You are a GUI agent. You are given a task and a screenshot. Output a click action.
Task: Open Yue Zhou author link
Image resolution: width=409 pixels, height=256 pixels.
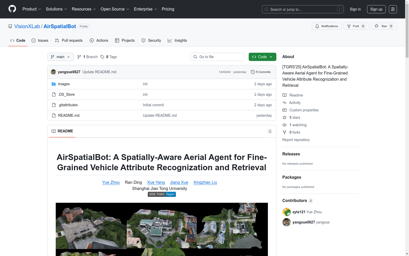111,182
